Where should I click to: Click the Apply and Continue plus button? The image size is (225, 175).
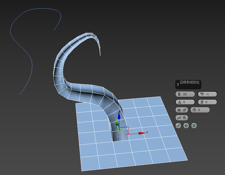186,126
